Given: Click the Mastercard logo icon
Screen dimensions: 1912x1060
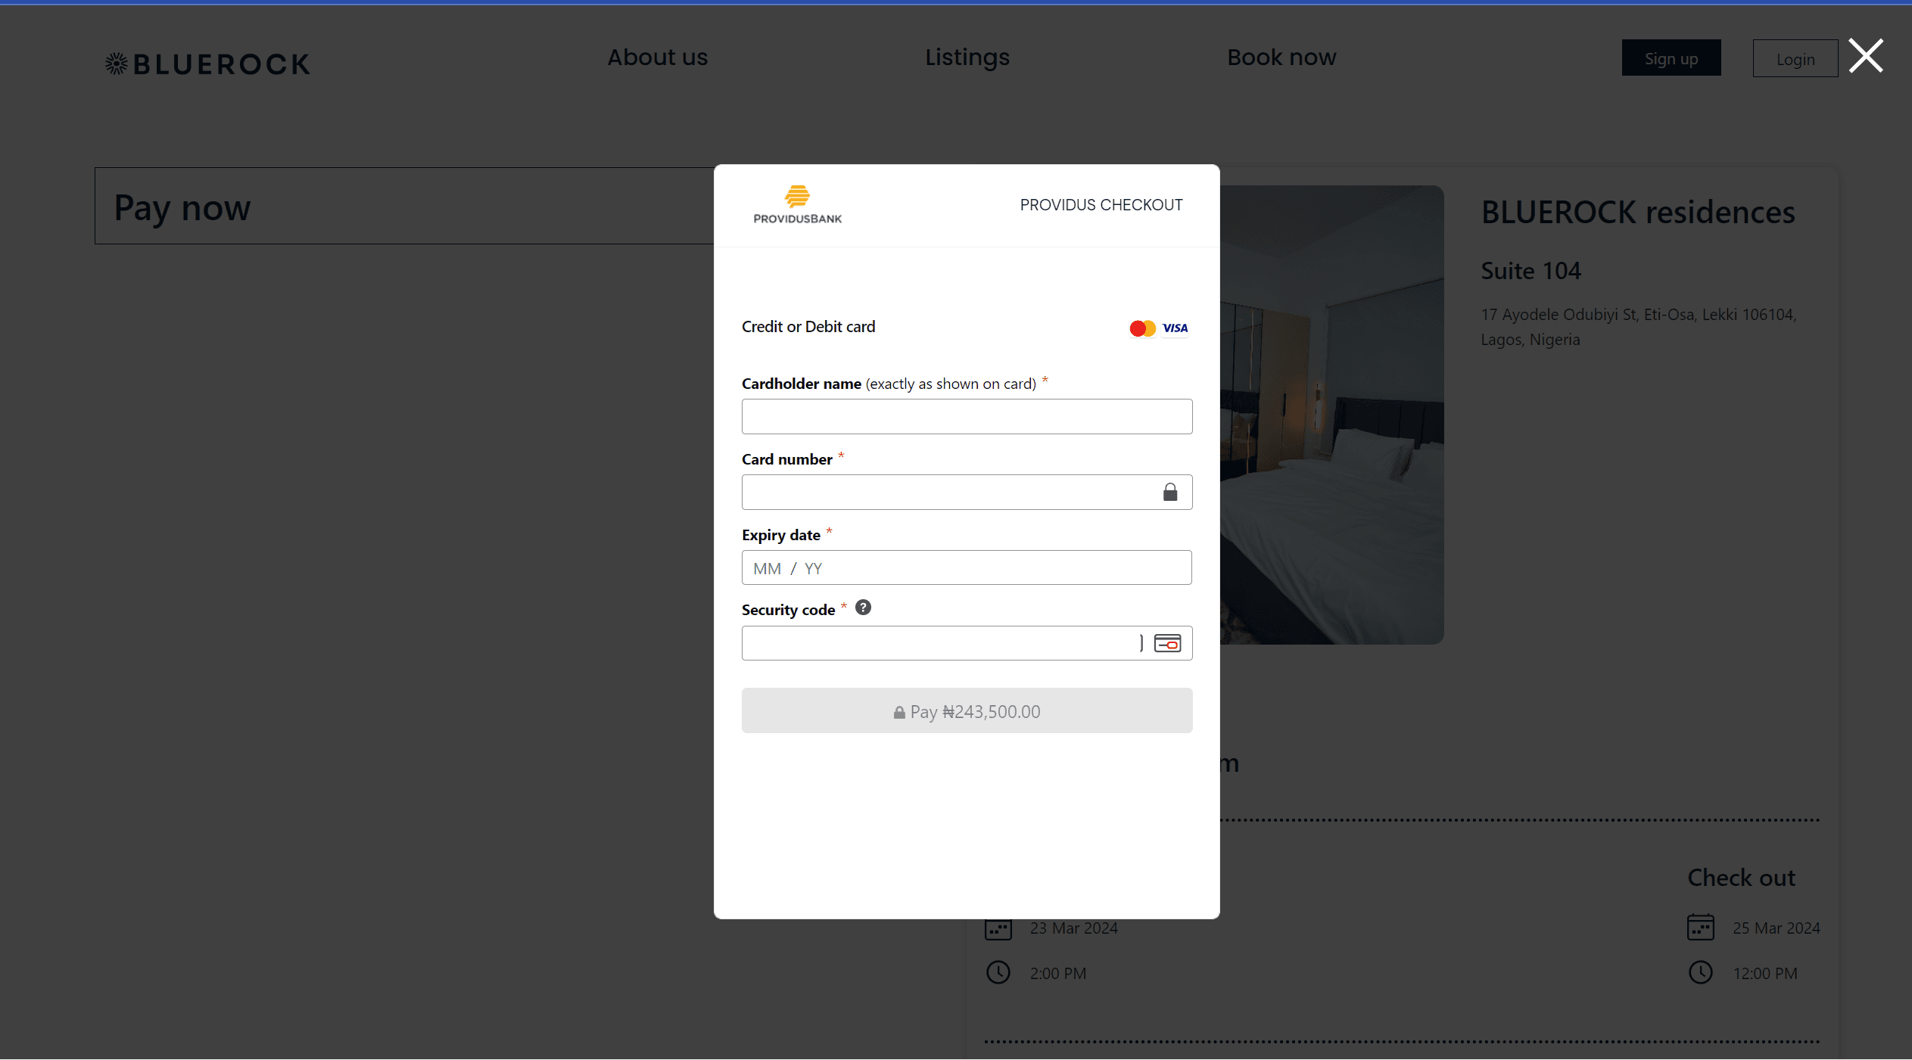Looking at the screenshot, I should (x=1142, y=328).
